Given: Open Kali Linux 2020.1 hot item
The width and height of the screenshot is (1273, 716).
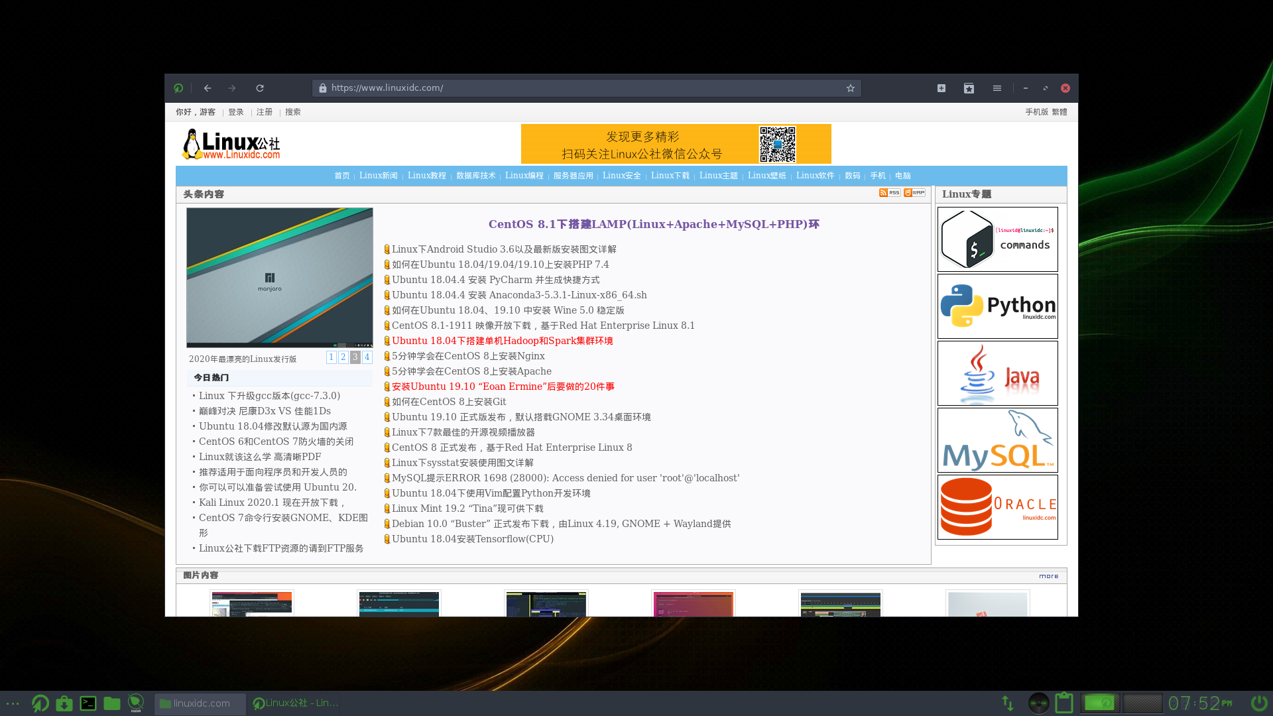Looking at the screenshot, I should pos(273,503).
